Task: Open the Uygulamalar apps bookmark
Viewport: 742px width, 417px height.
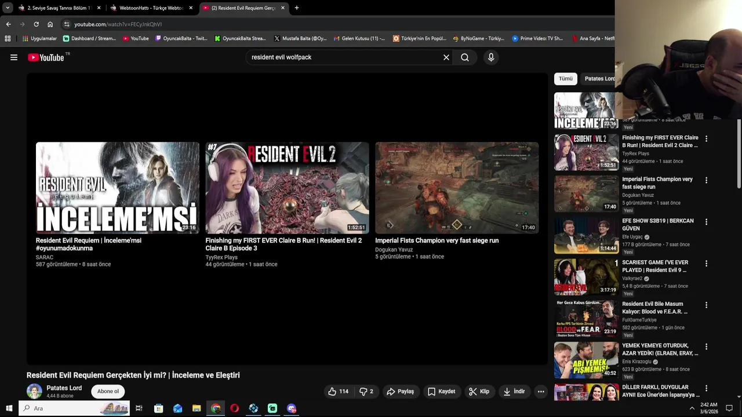Action: point(39,39)
